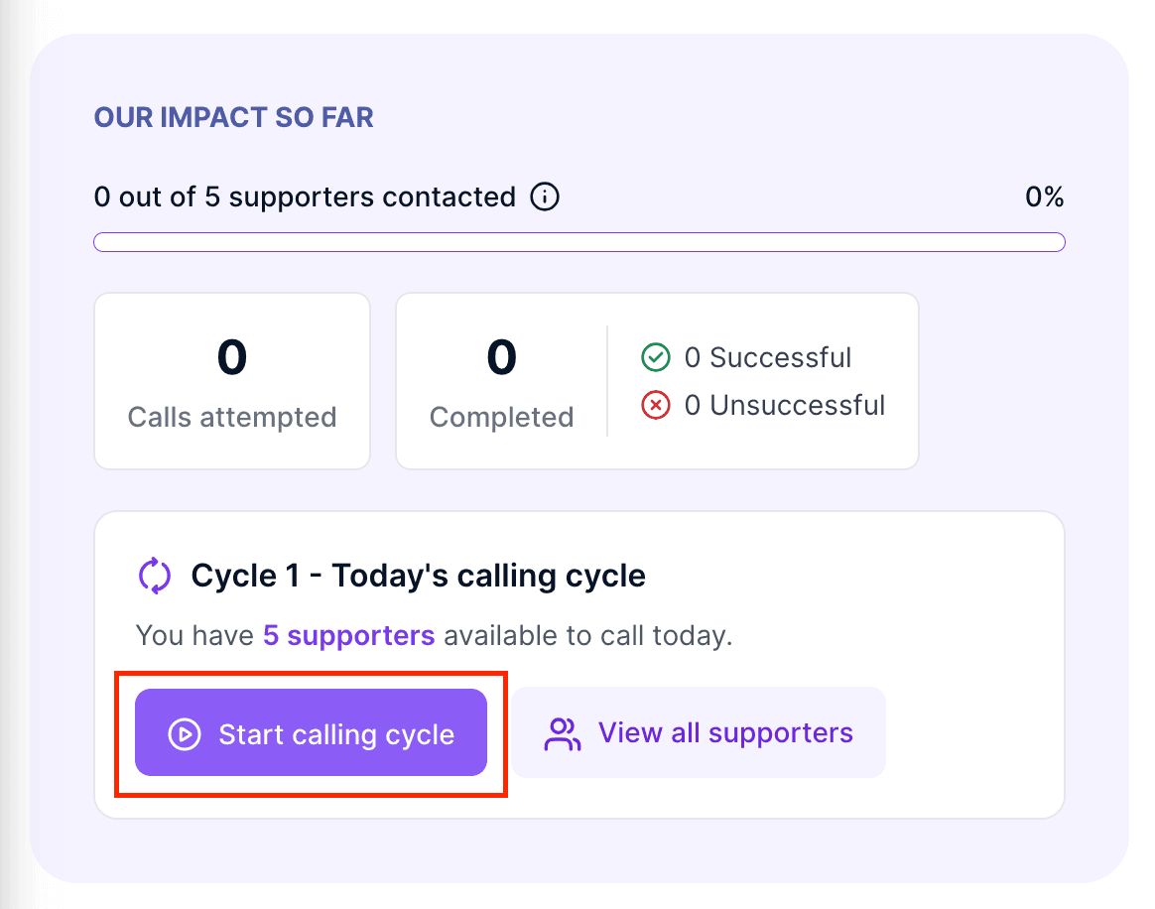Screen dimensions: 1155x909
Task: Click the 0 Unsuccessful label
Action: [784, 405]
